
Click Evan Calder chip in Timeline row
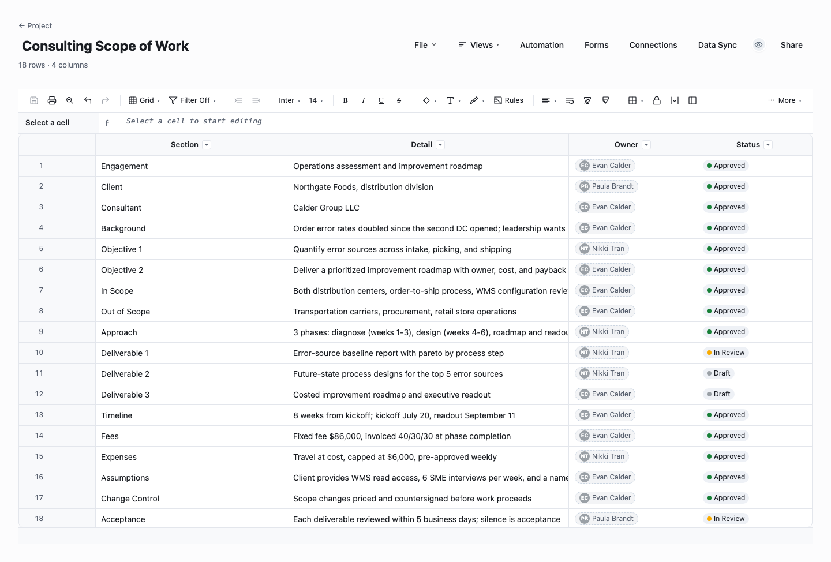[x=605, y=415]
